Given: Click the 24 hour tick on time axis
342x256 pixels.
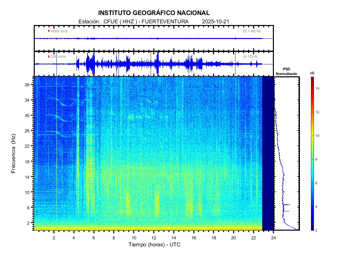Looking at the screenshot, I should coord(274,238).
